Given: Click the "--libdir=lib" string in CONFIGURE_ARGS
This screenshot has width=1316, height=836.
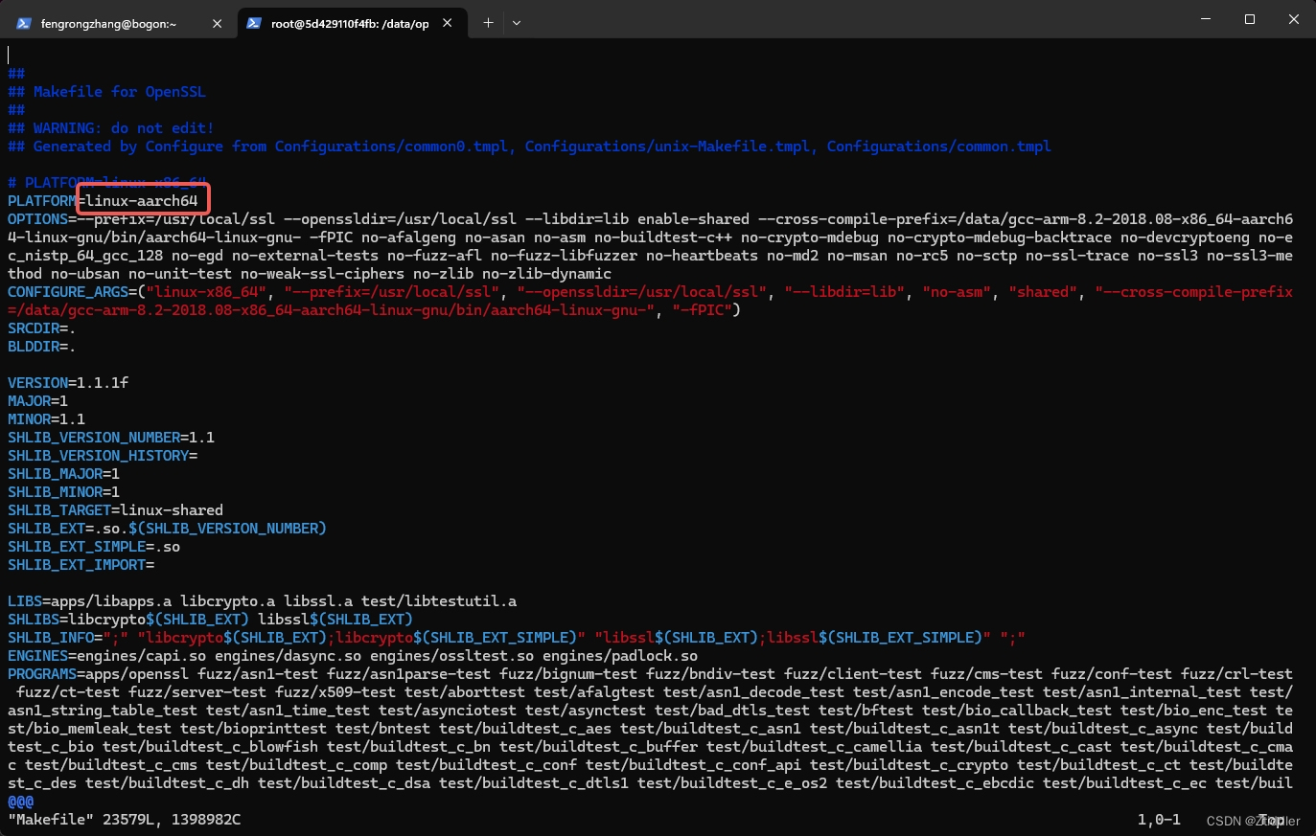Looking at the screenshot, I should pos(844,292).
